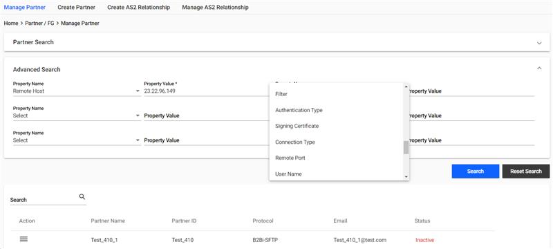Expand the Partner Search panel chevron
This screenshot has width=553, height=249.
tap(539, 43)
